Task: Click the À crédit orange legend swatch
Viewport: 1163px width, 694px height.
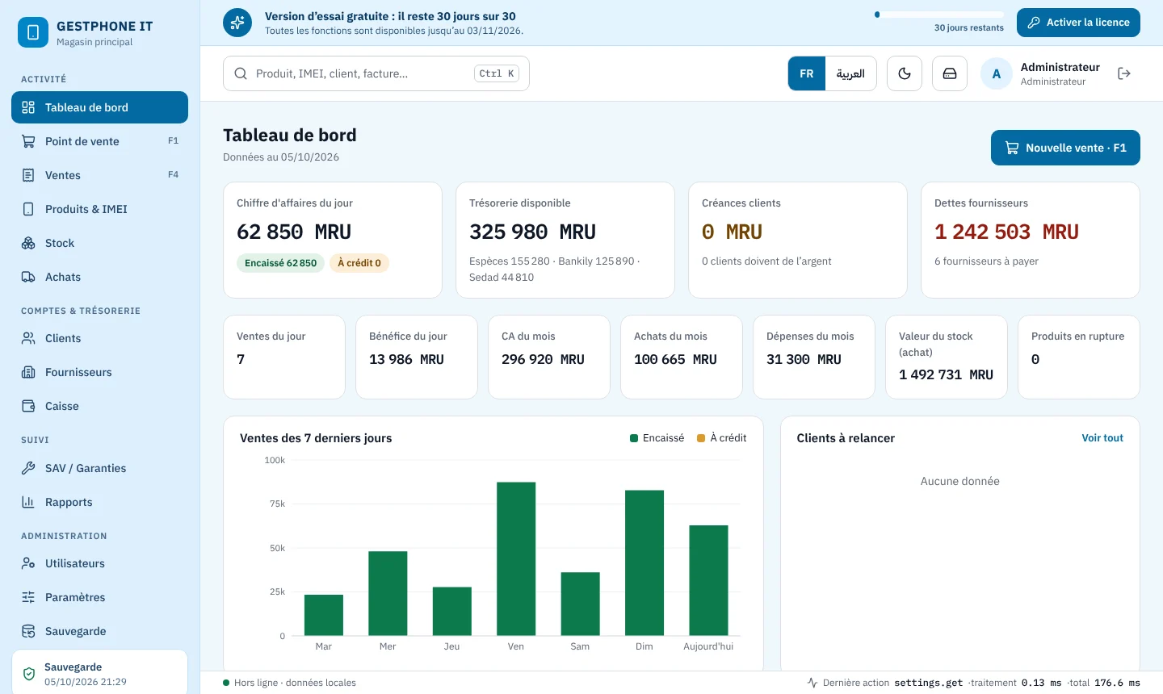Action: pos(701,438)
